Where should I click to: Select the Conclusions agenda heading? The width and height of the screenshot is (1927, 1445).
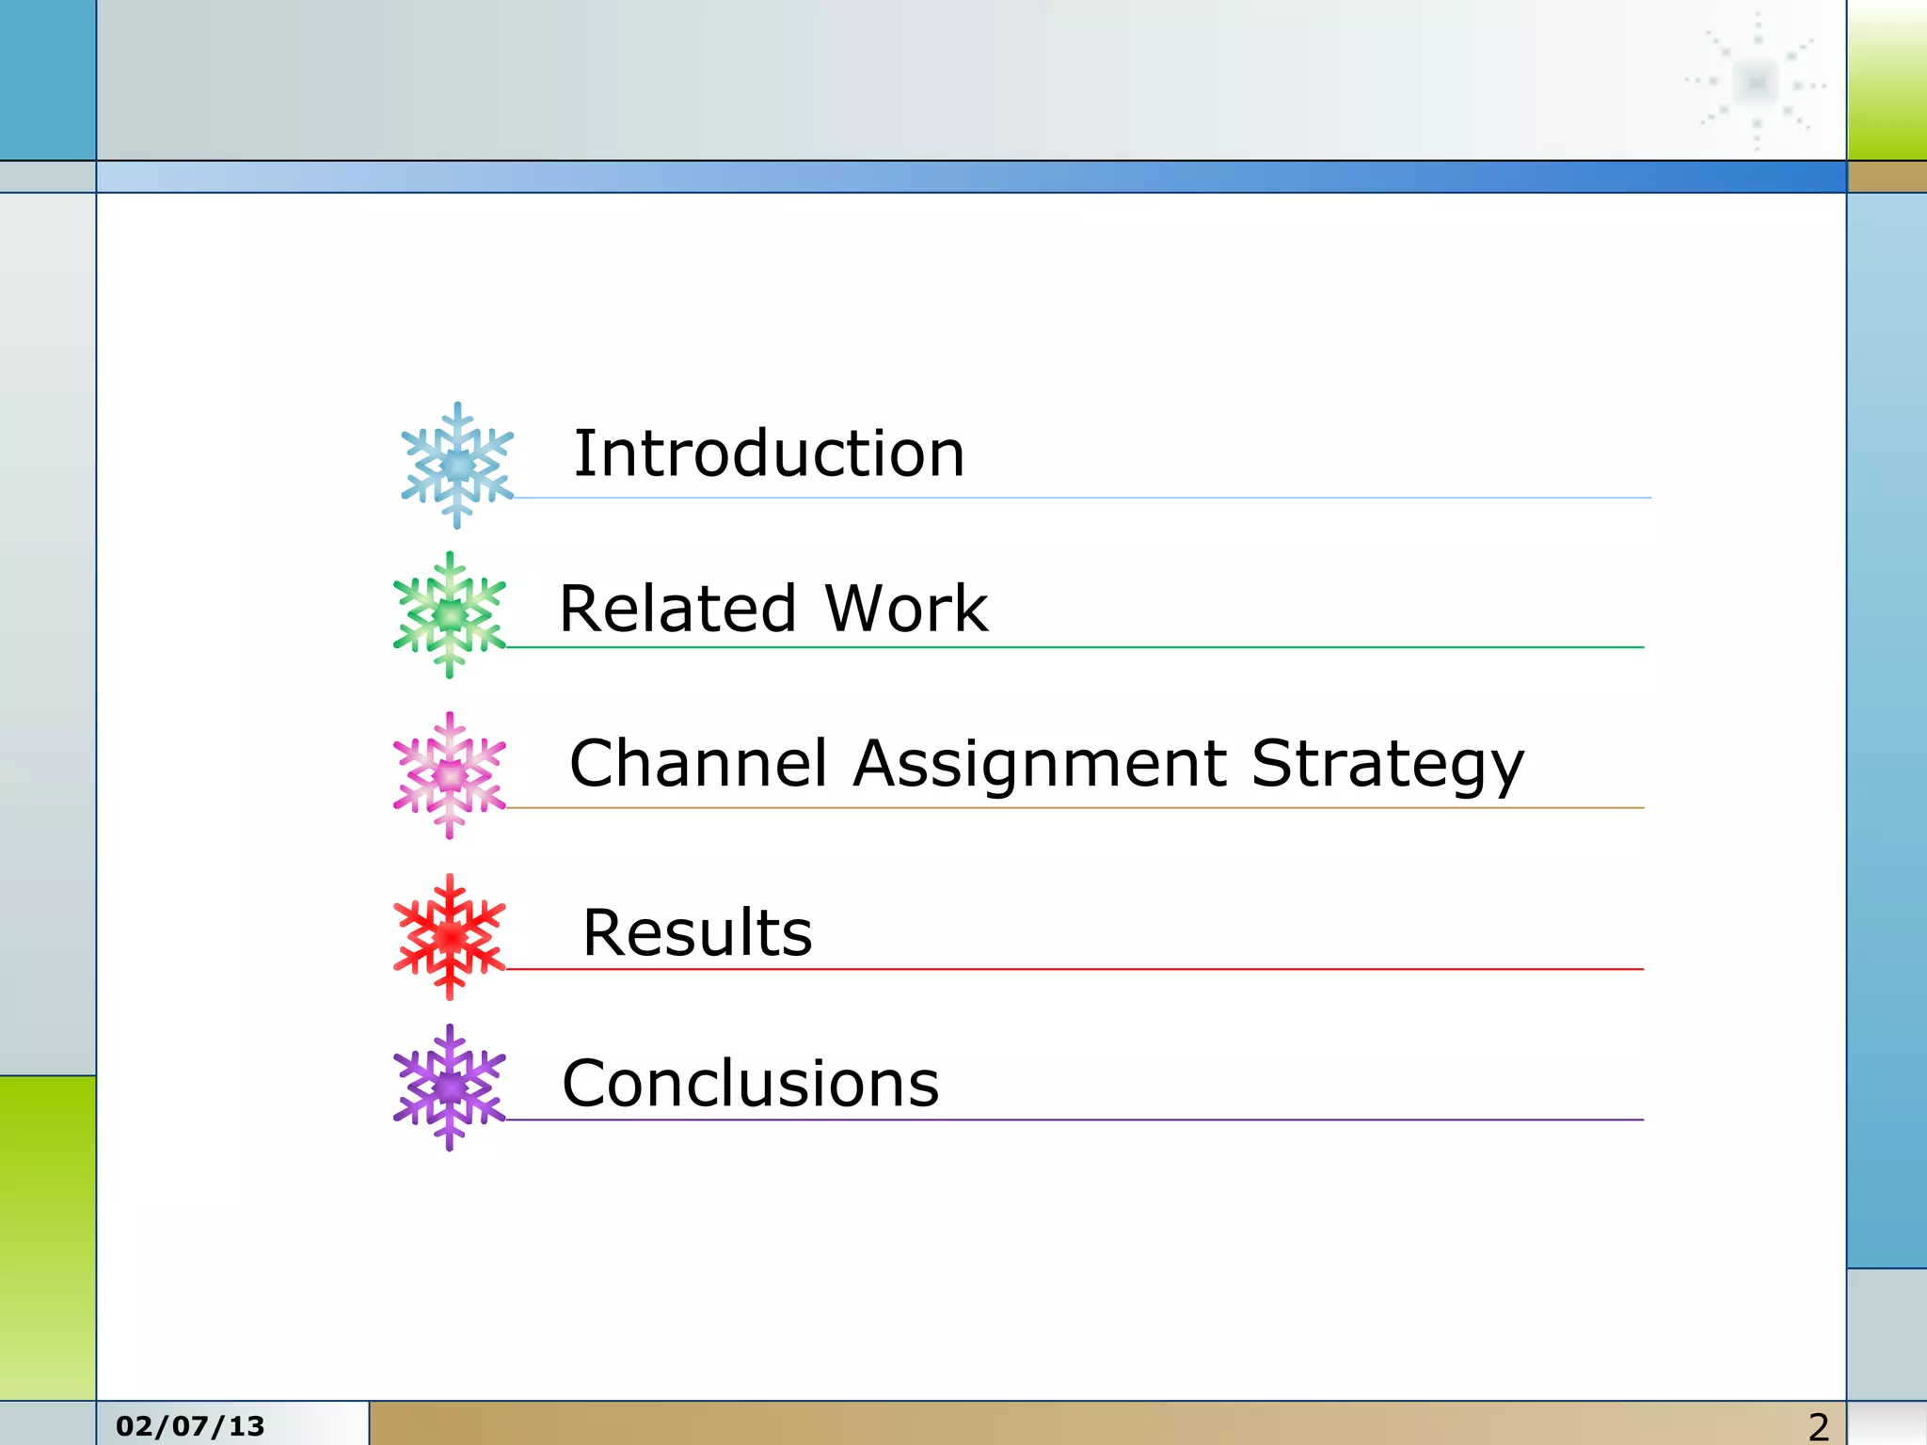(x=750, y=1083)
